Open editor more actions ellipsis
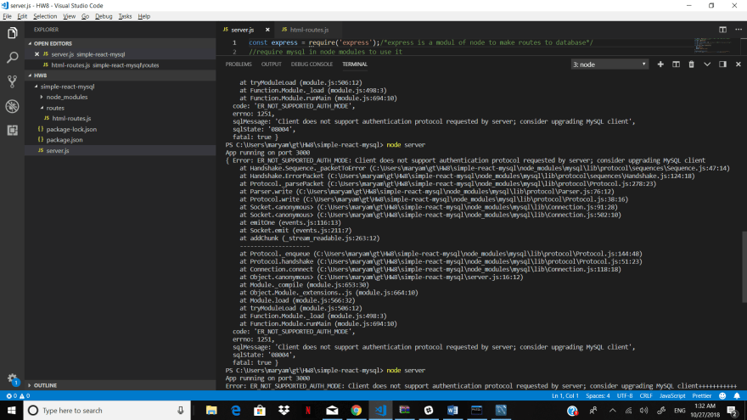747x420 pixels. click(739, 30)
